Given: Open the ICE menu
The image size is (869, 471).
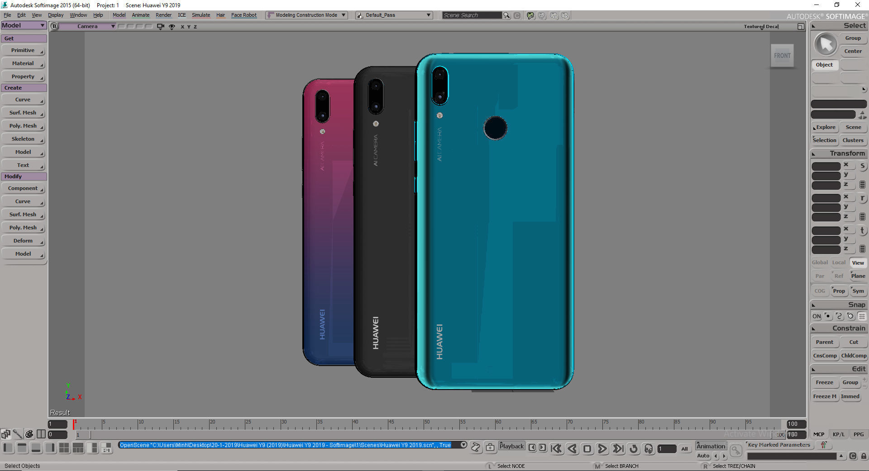Looking at the screenshot, I should click(x=182, y=15).
